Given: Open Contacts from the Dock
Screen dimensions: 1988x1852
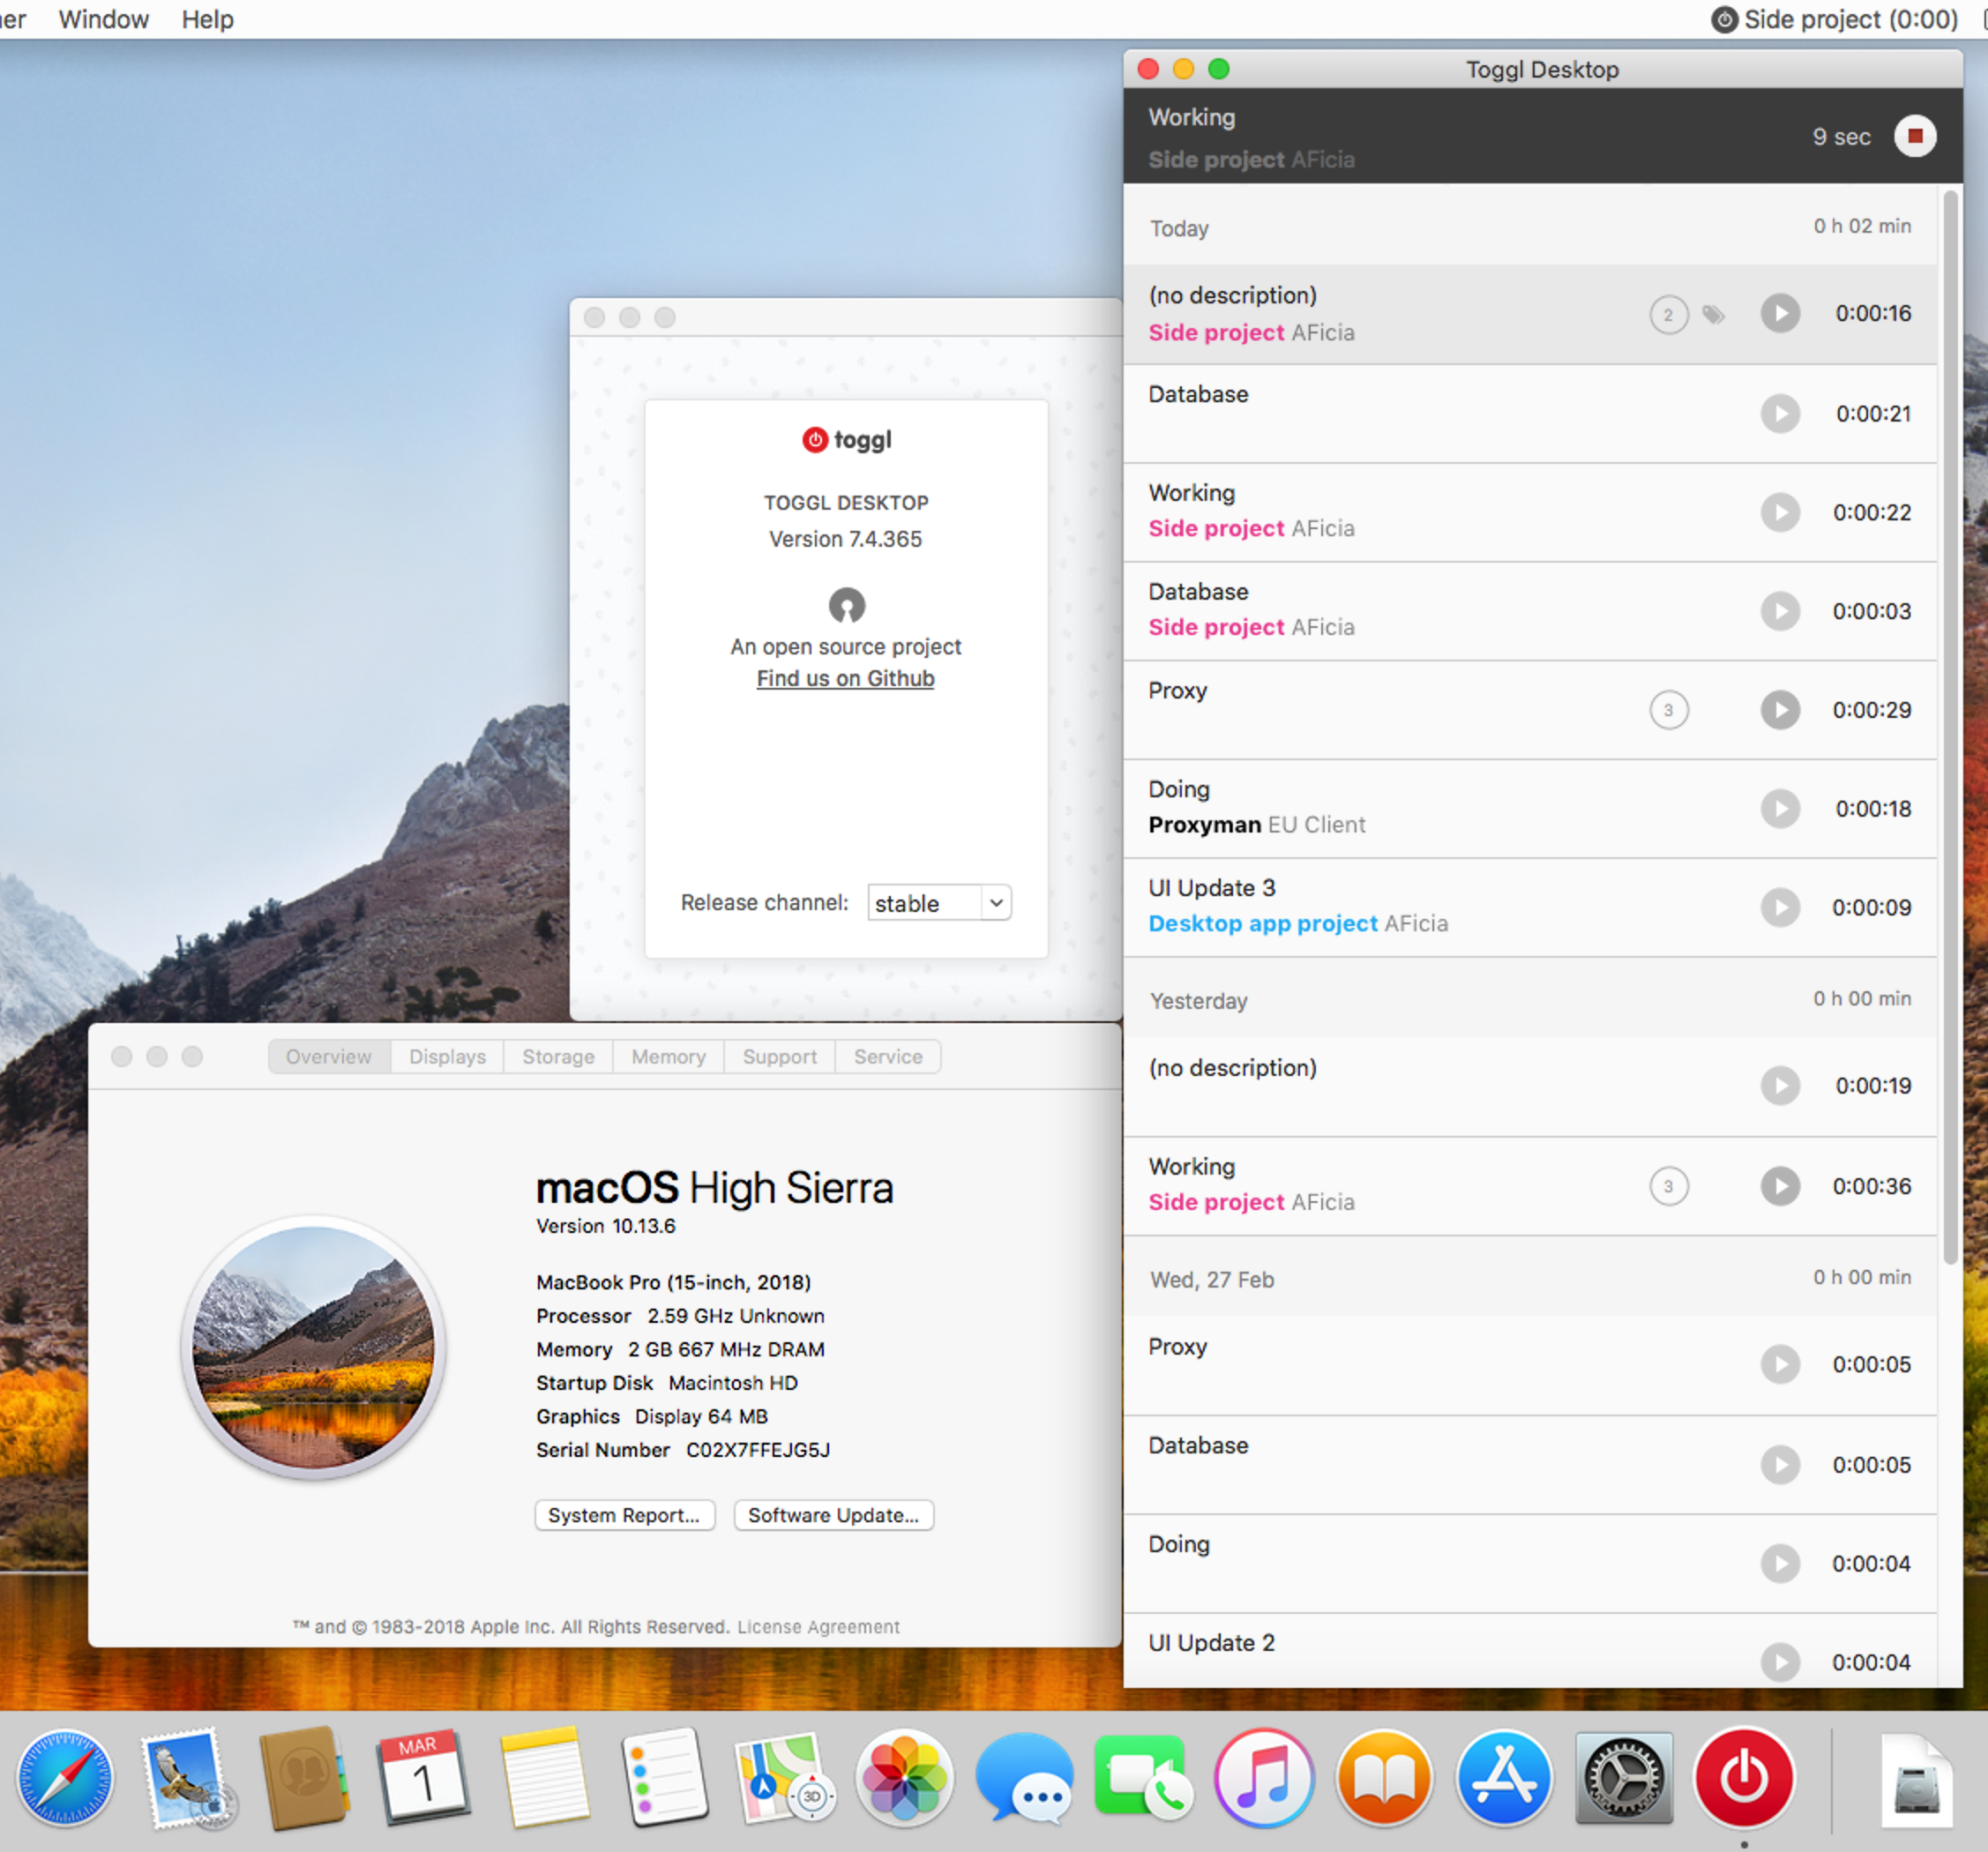Looking at the screenshot, I should click(x=305, y=1779).
